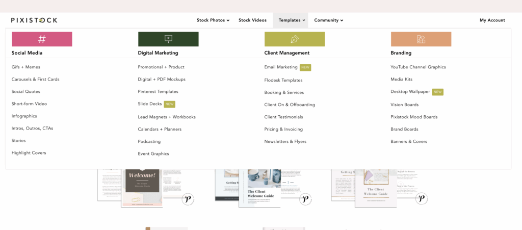This screenshot has width=522, height=230.
Task: Open Desktop Wallpaper templates
Action: coord(410,91)
